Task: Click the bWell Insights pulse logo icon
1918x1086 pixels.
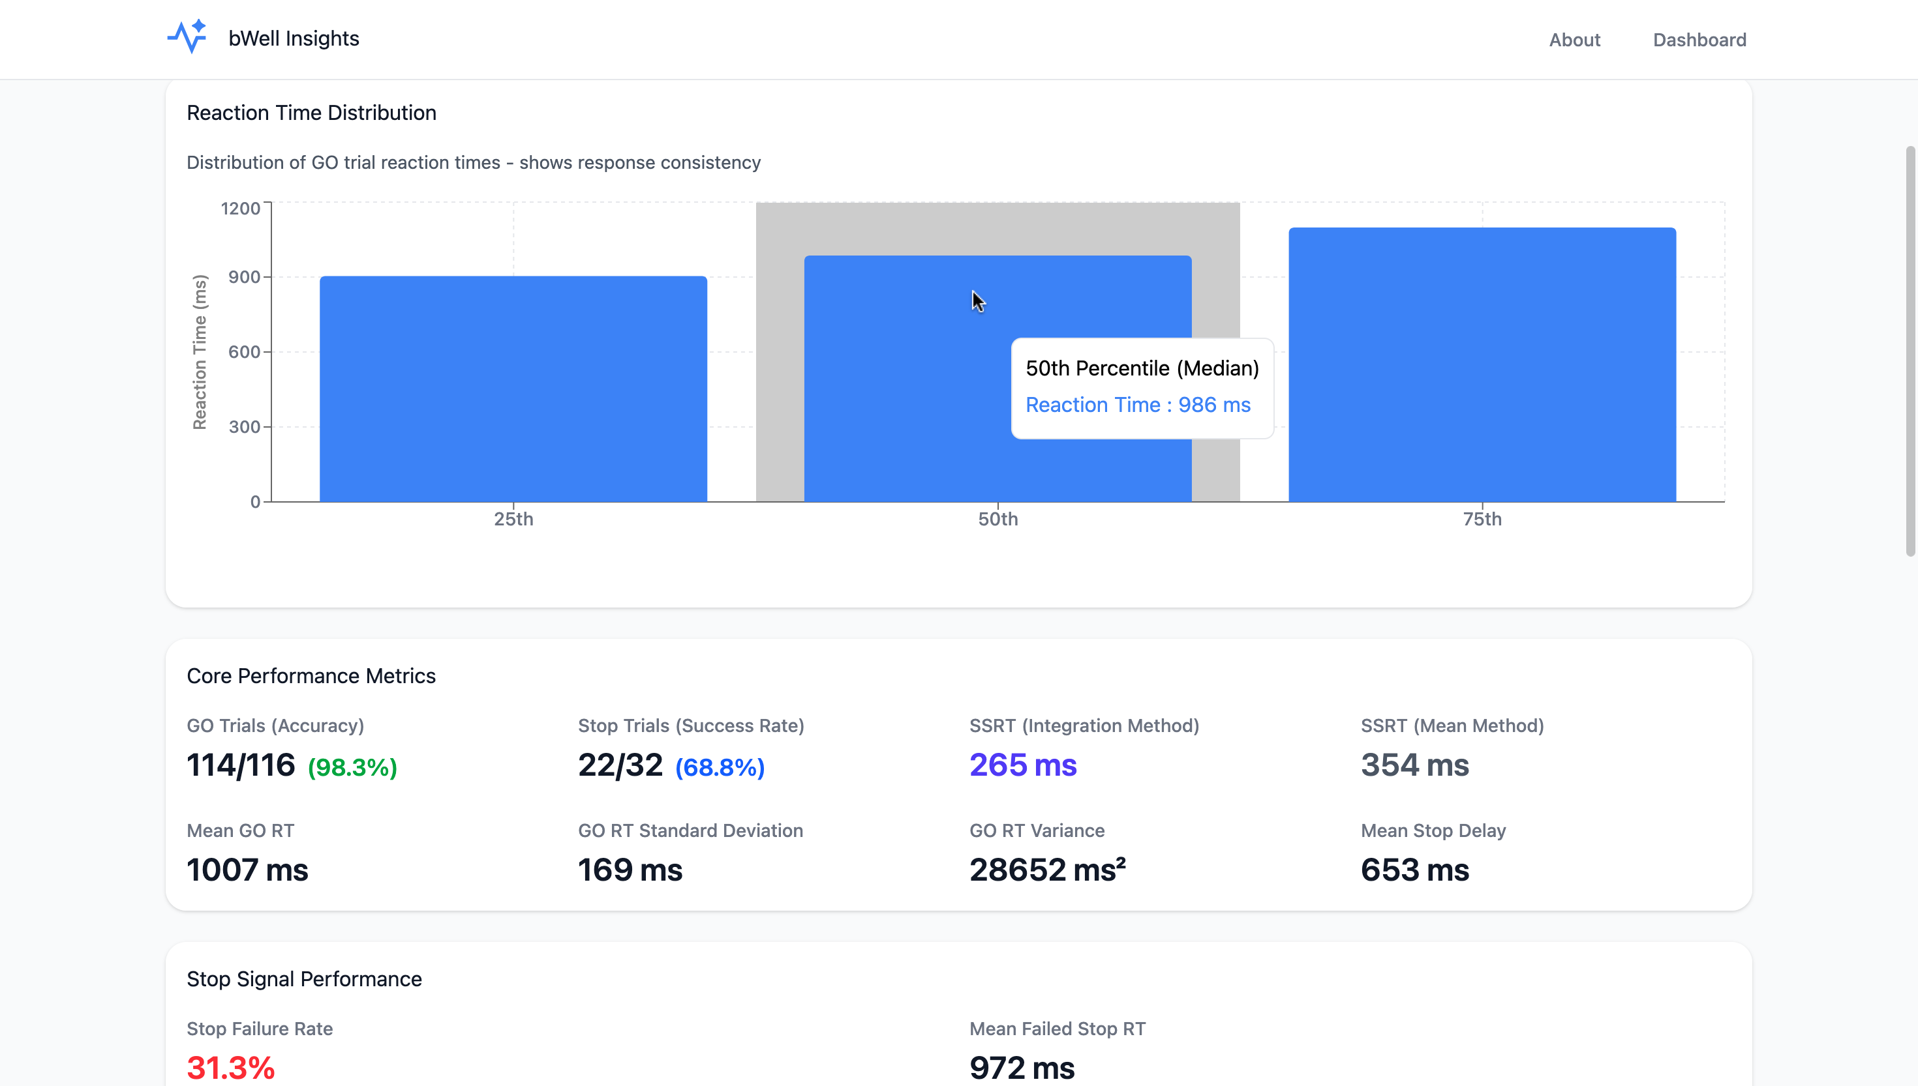Action: point(187,37)
